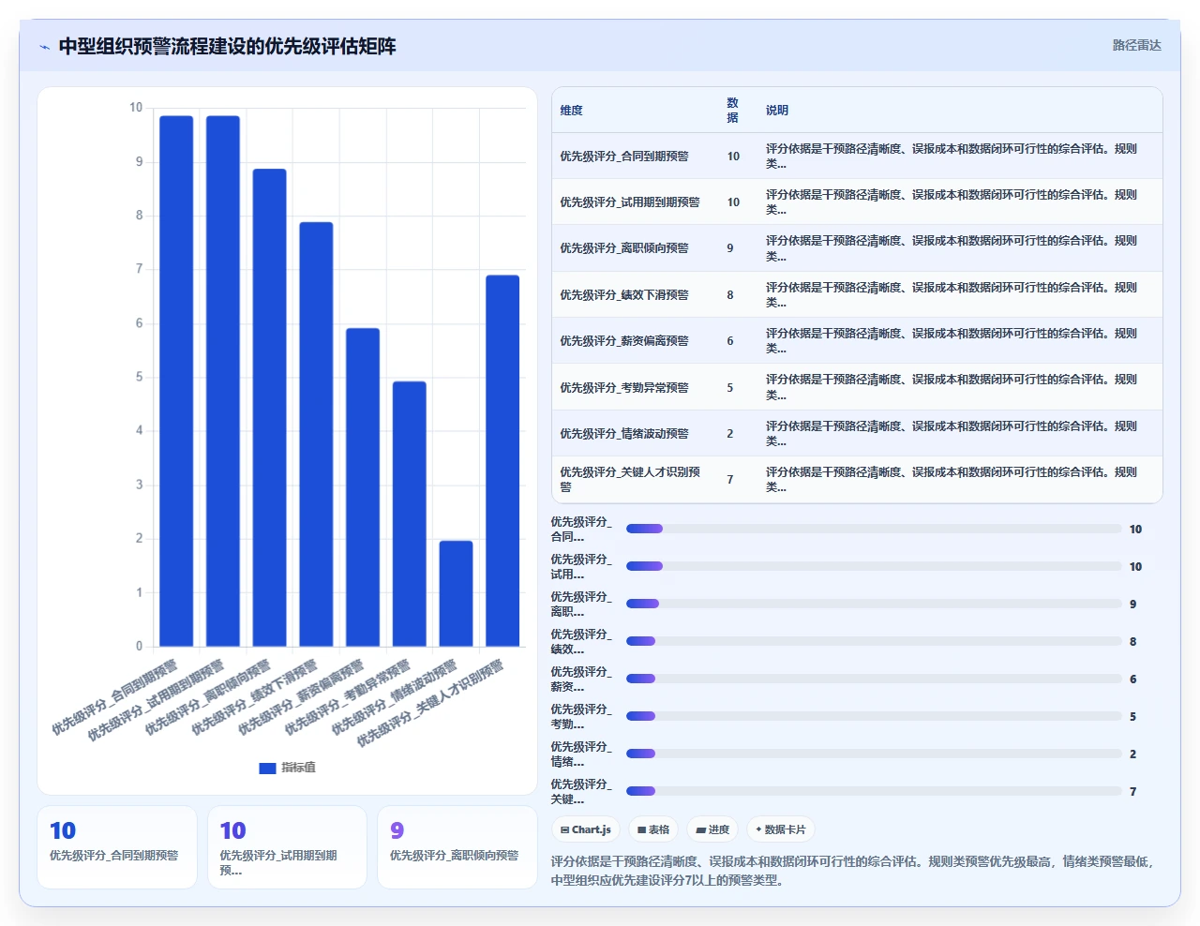Click the chart bar for 考勤异常预警
Screen dimensions: 1200x926
pyautogui.click(x=409, y=514)
